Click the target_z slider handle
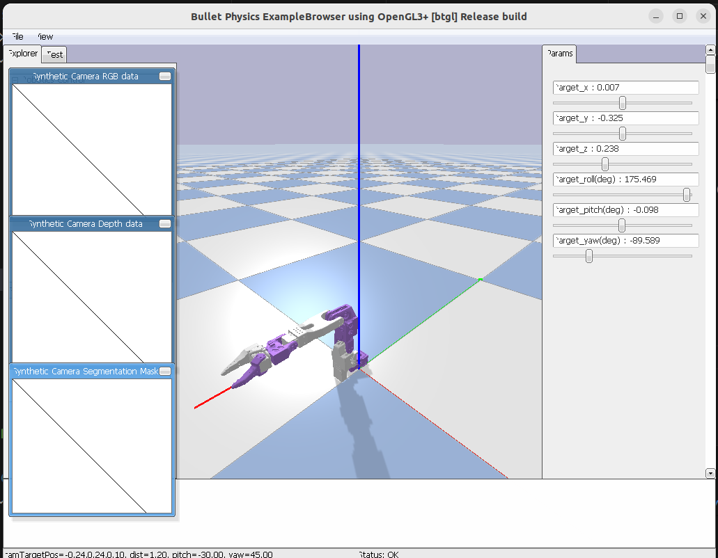Screen dimensions: 718x558 pos(605,164)
